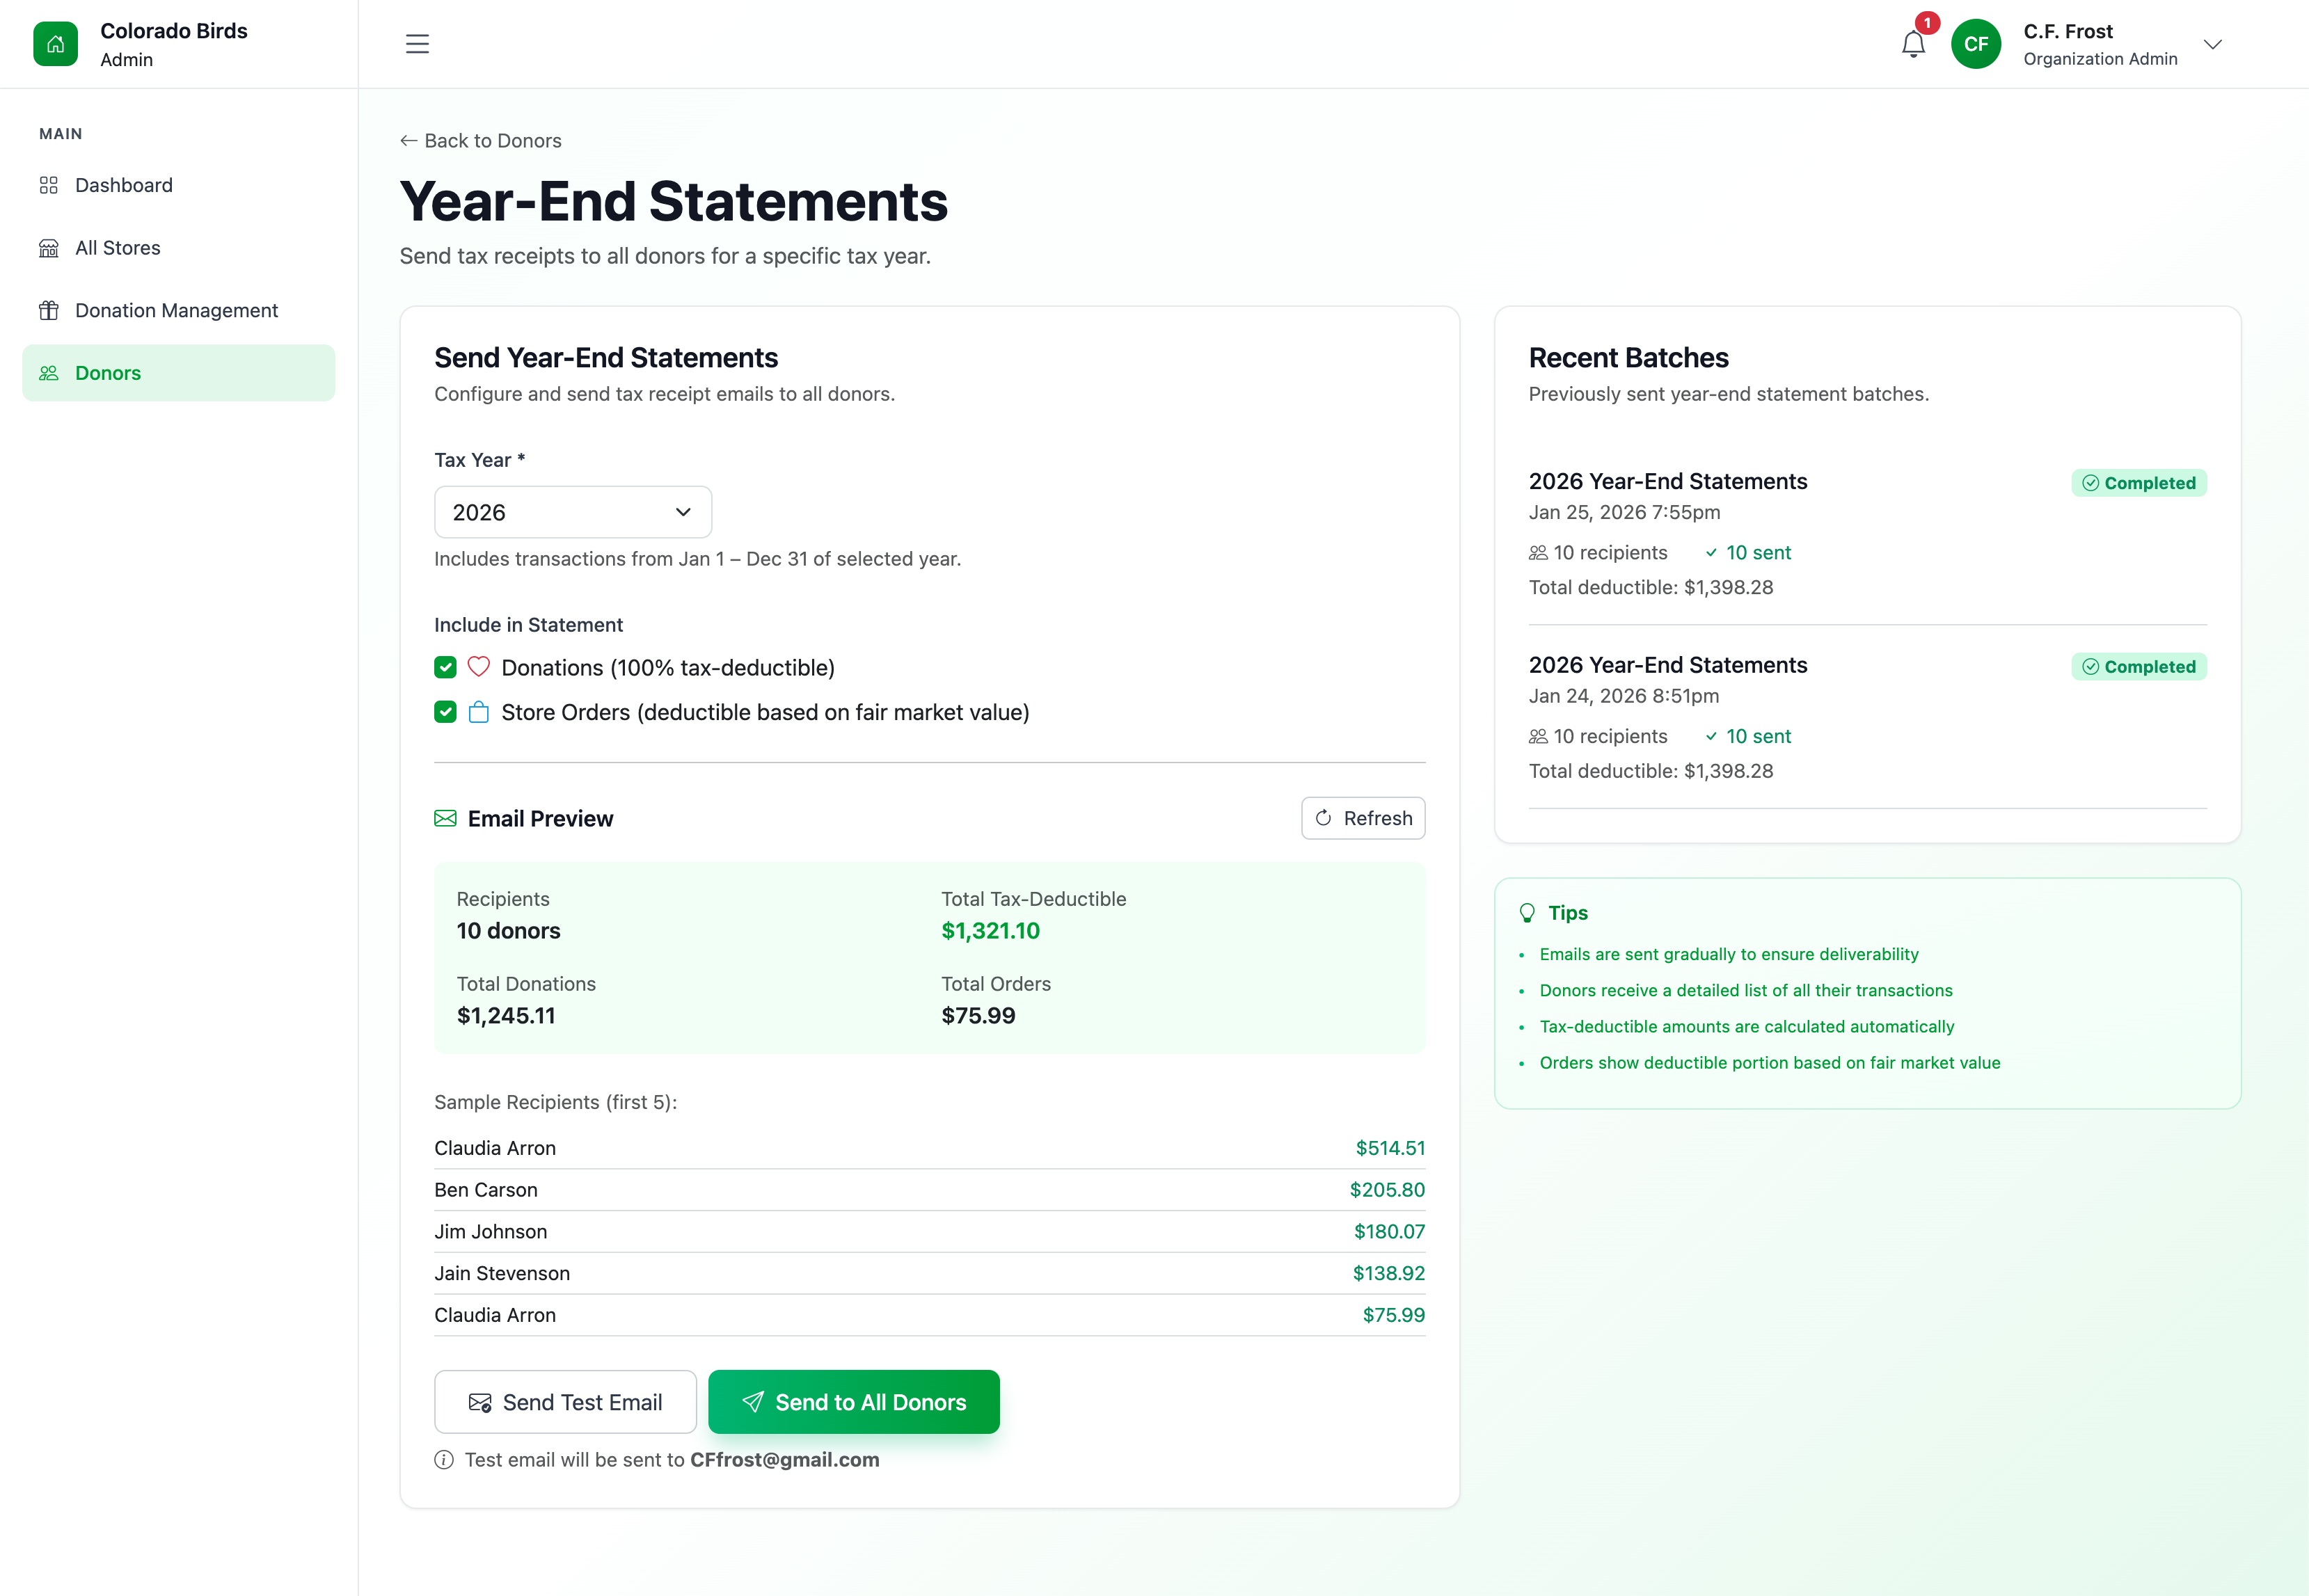Open the Tax Year dropdown

572,511
